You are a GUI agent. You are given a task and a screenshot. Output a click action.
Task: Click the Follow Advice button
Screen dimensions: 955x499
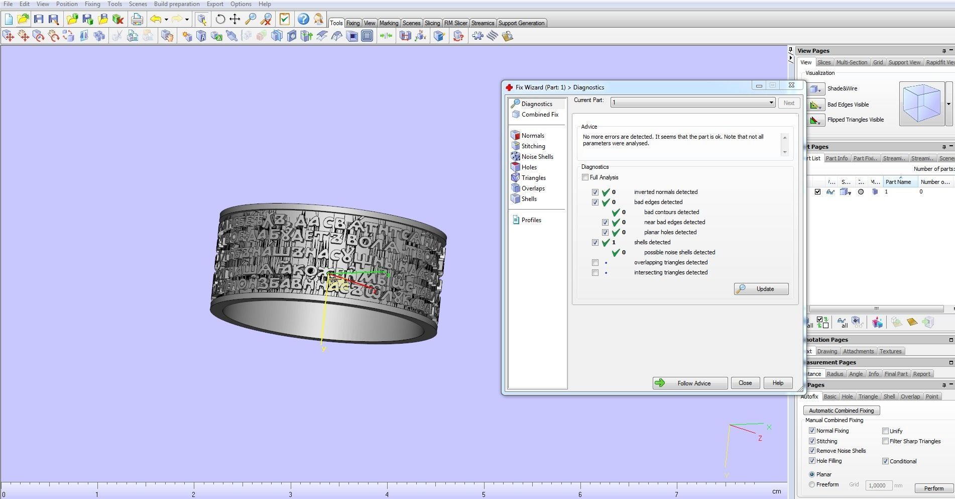[690, 383]
